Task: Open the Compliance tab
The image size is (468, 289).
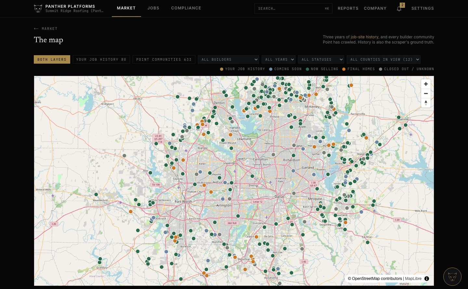Action: 186,8
